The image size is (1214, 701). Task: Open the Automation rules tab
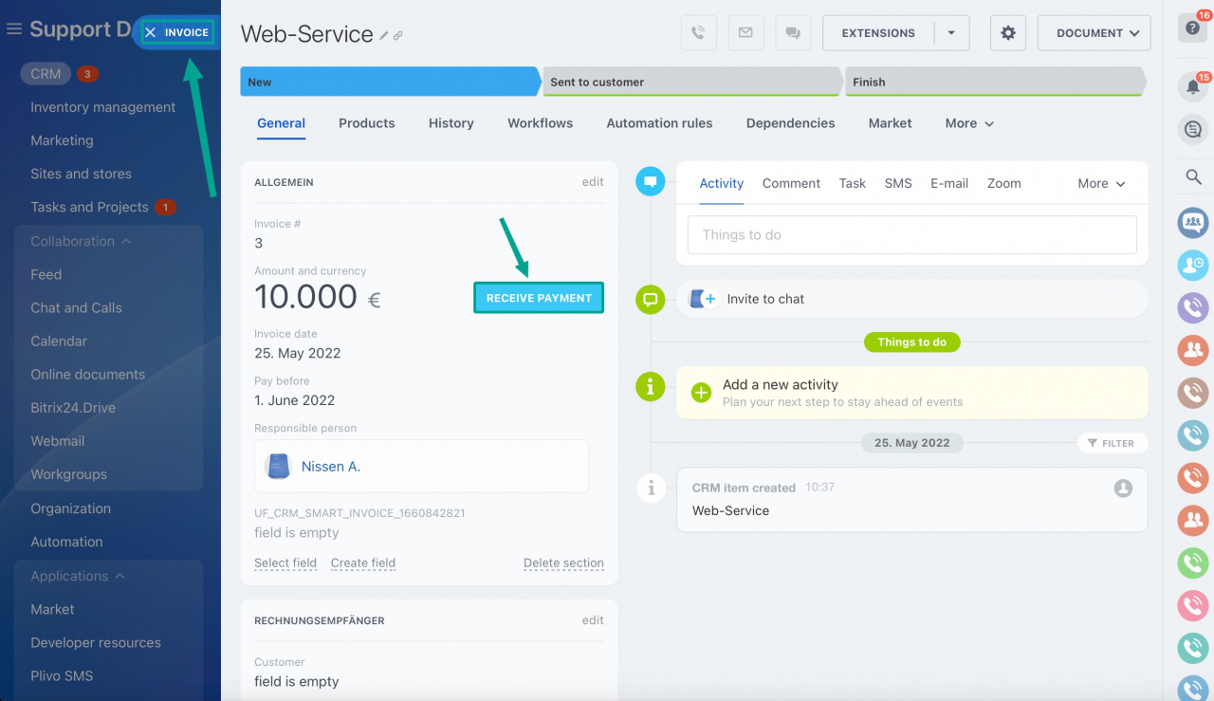(x=659, y=123)
